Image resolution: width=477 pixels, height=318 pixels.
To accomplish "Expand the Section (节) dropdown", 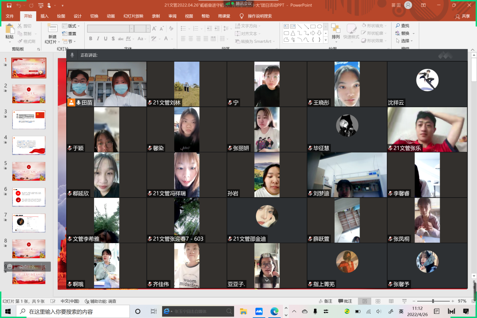I will click(68, 41).
